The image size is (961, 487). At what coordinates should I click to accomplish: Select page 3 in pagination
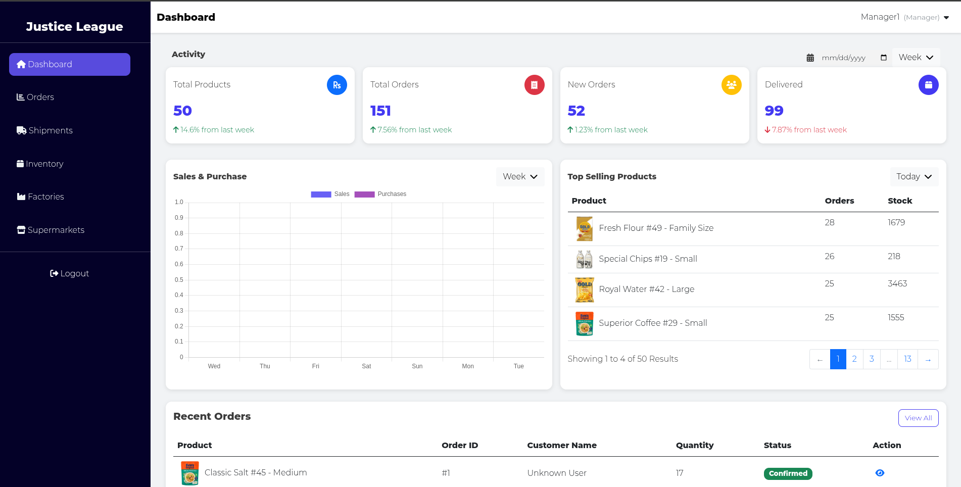872,359
